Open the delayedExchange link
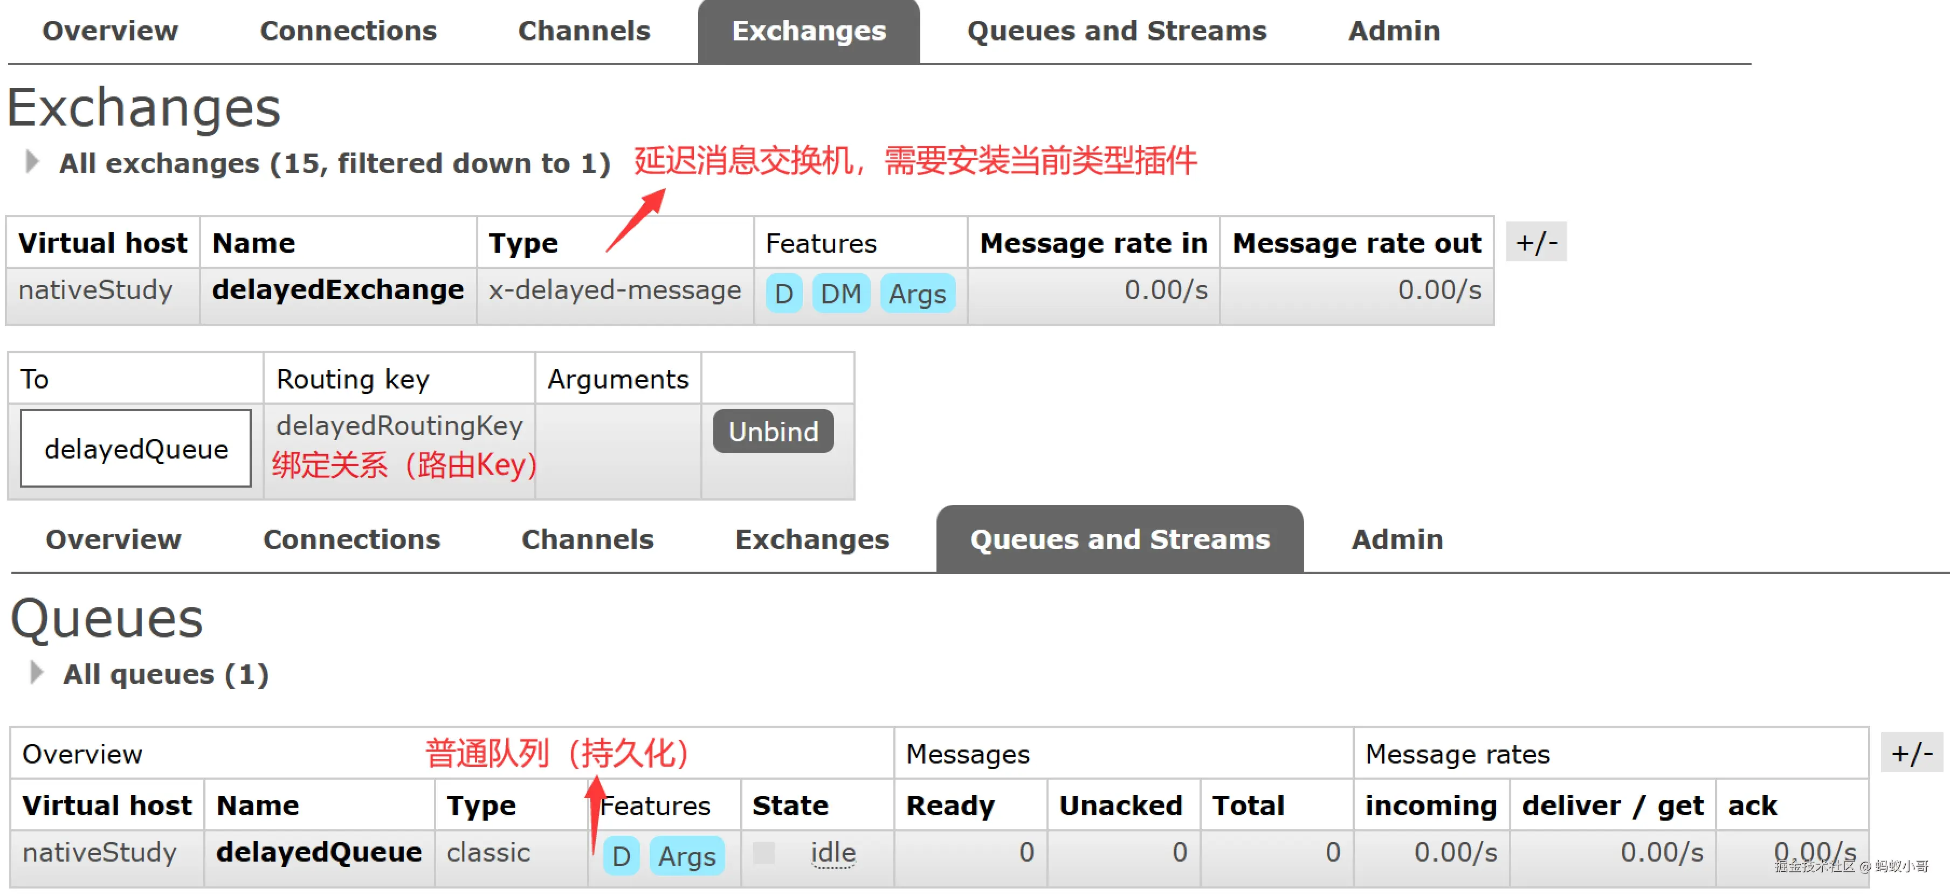Viewport: 1950px width, 895px height. [337, 290]
